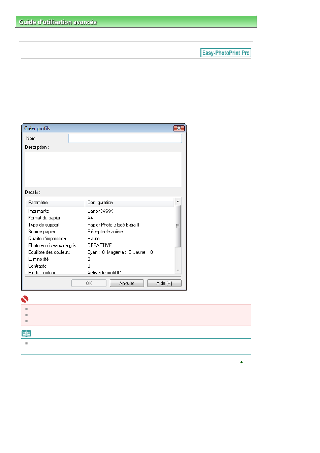Click the open book Note icon
This screenshot has width=320, height=453.
pos(26,333)
